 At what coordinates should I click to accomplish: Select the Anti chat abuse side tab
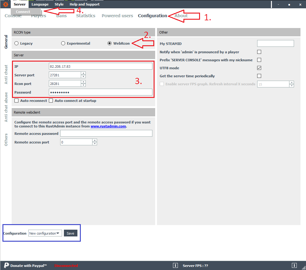[6, 107]
